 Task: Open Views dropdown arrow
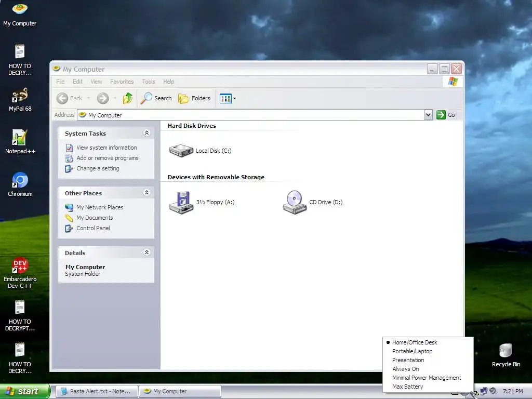click(234, 98)
